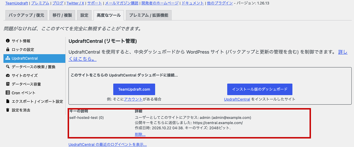Show UpdraftCentral の最近のログイベントを表示... link
The image size is (354, 147).
pos(108,144)
